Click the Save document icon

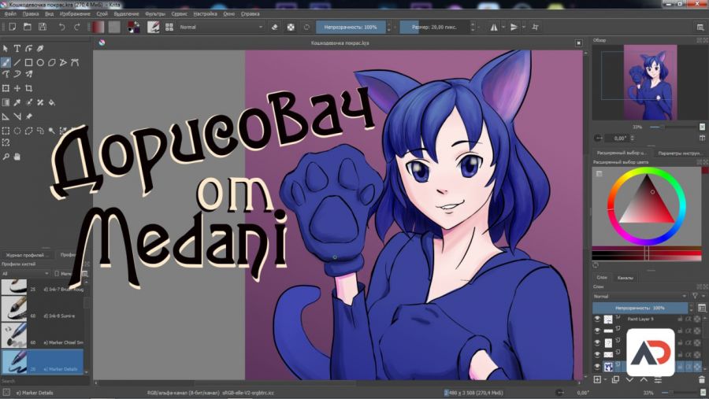pyautogui.click(x=42, y=27)
